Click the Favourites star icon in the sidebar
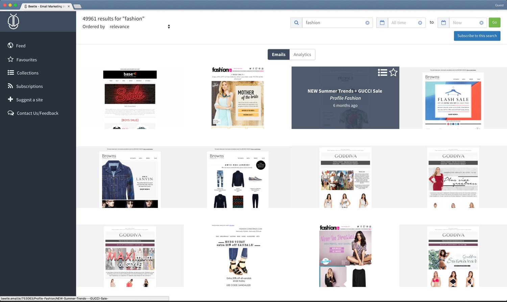 pyautogui.click(x=10, y=59)
